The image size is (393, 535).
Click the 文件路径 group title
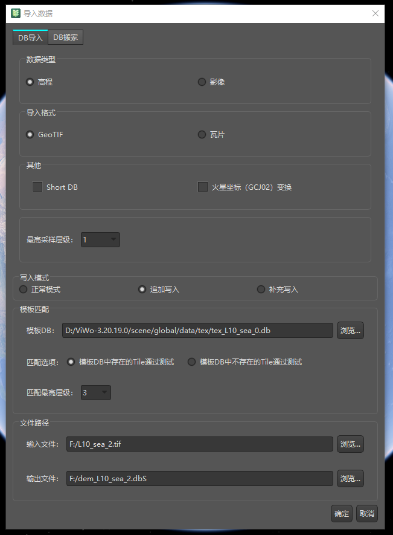(x=34, y=423)
